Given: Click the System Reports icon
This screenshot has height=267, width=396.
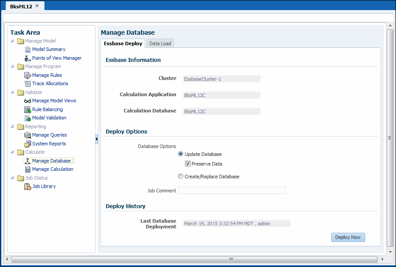Looking at the screenshot, I should (27, 144).
